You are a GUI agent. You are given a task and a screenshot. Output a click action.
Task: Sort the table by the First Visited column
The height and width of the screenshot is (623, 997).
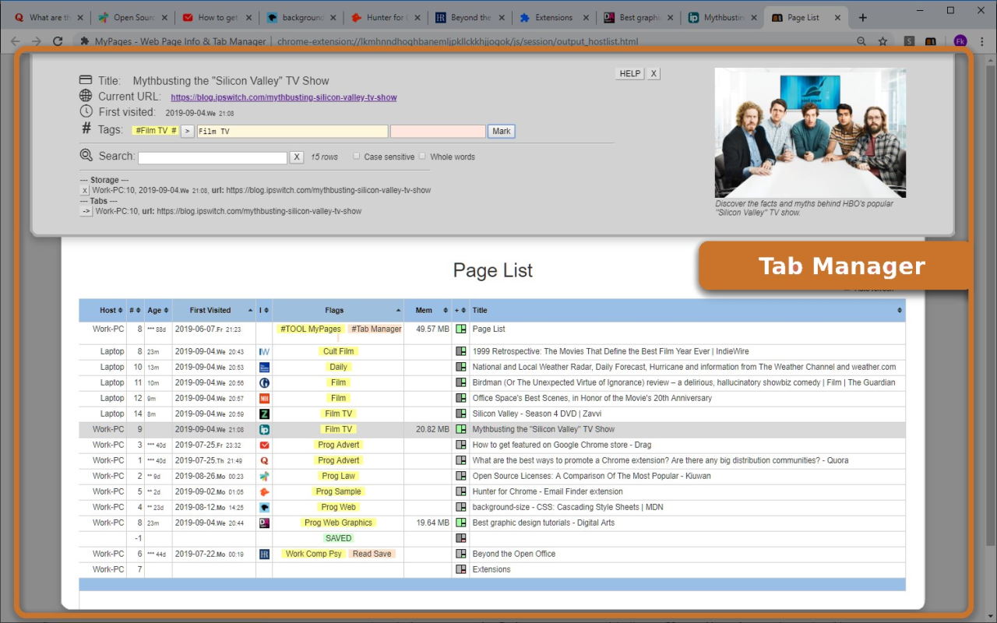[x=214, y=310]
